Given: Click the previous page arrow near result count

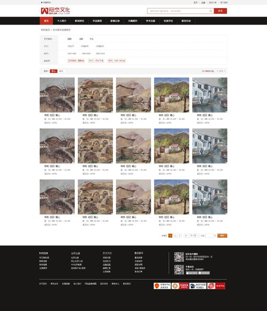Looking at the screenshot, I should click(x=217, y=71).
